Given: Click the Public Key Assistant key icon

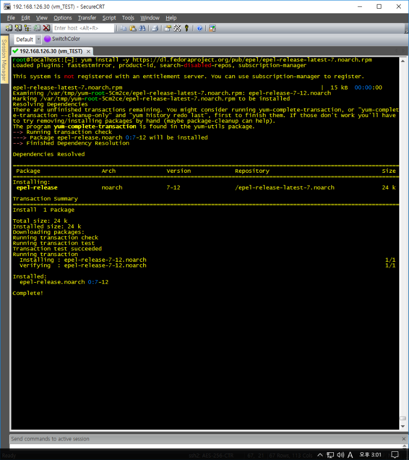Looking at the screenshot, I should point(187,28).
